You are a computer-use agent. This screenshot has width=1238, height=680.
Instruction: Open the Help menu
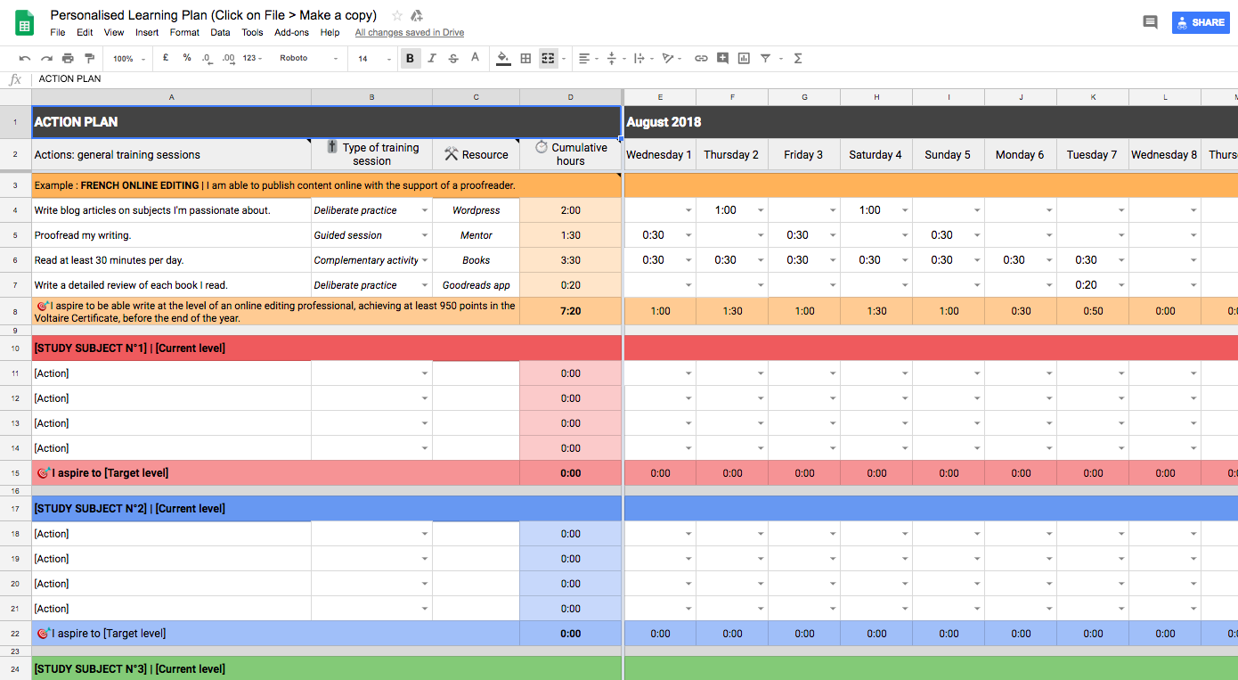[330, 32]
